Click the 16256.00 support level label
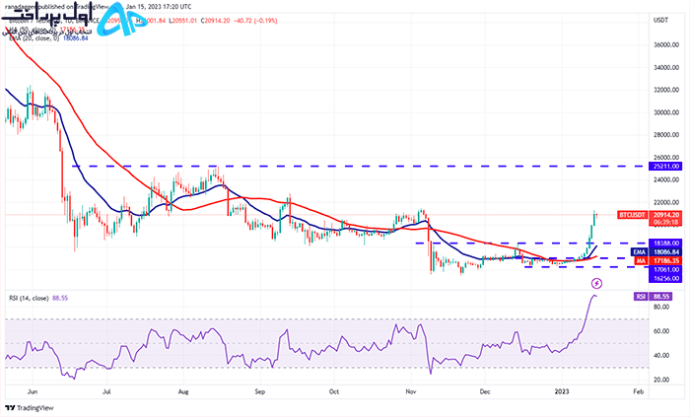This screenshot has height=420, width=690. [x=665, y=278]
